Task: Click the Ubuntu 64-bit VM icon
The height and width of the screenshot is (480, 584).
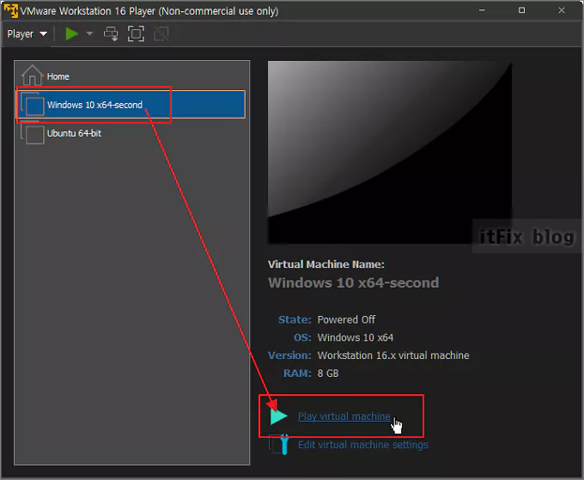Action: click(33, 134)
